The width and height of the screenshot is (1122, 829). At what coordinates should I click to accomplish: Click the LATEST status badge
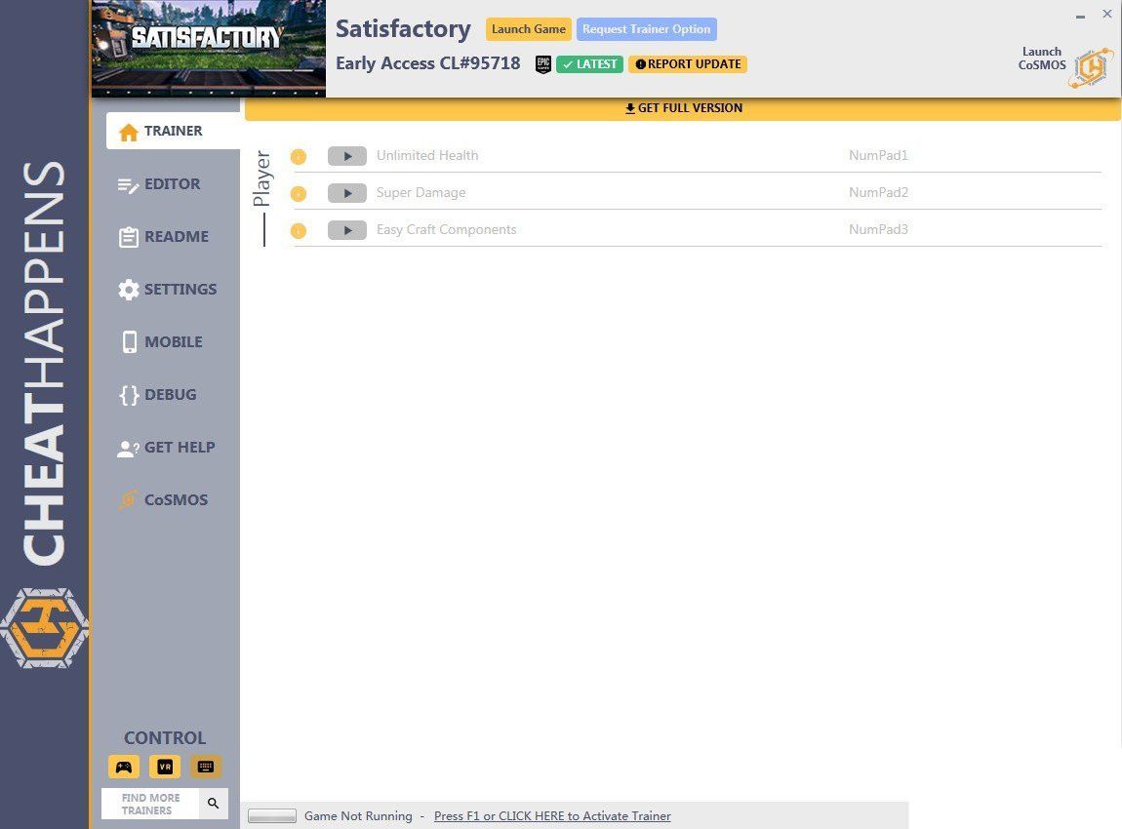pyautogui.click(x=589, y=64)
